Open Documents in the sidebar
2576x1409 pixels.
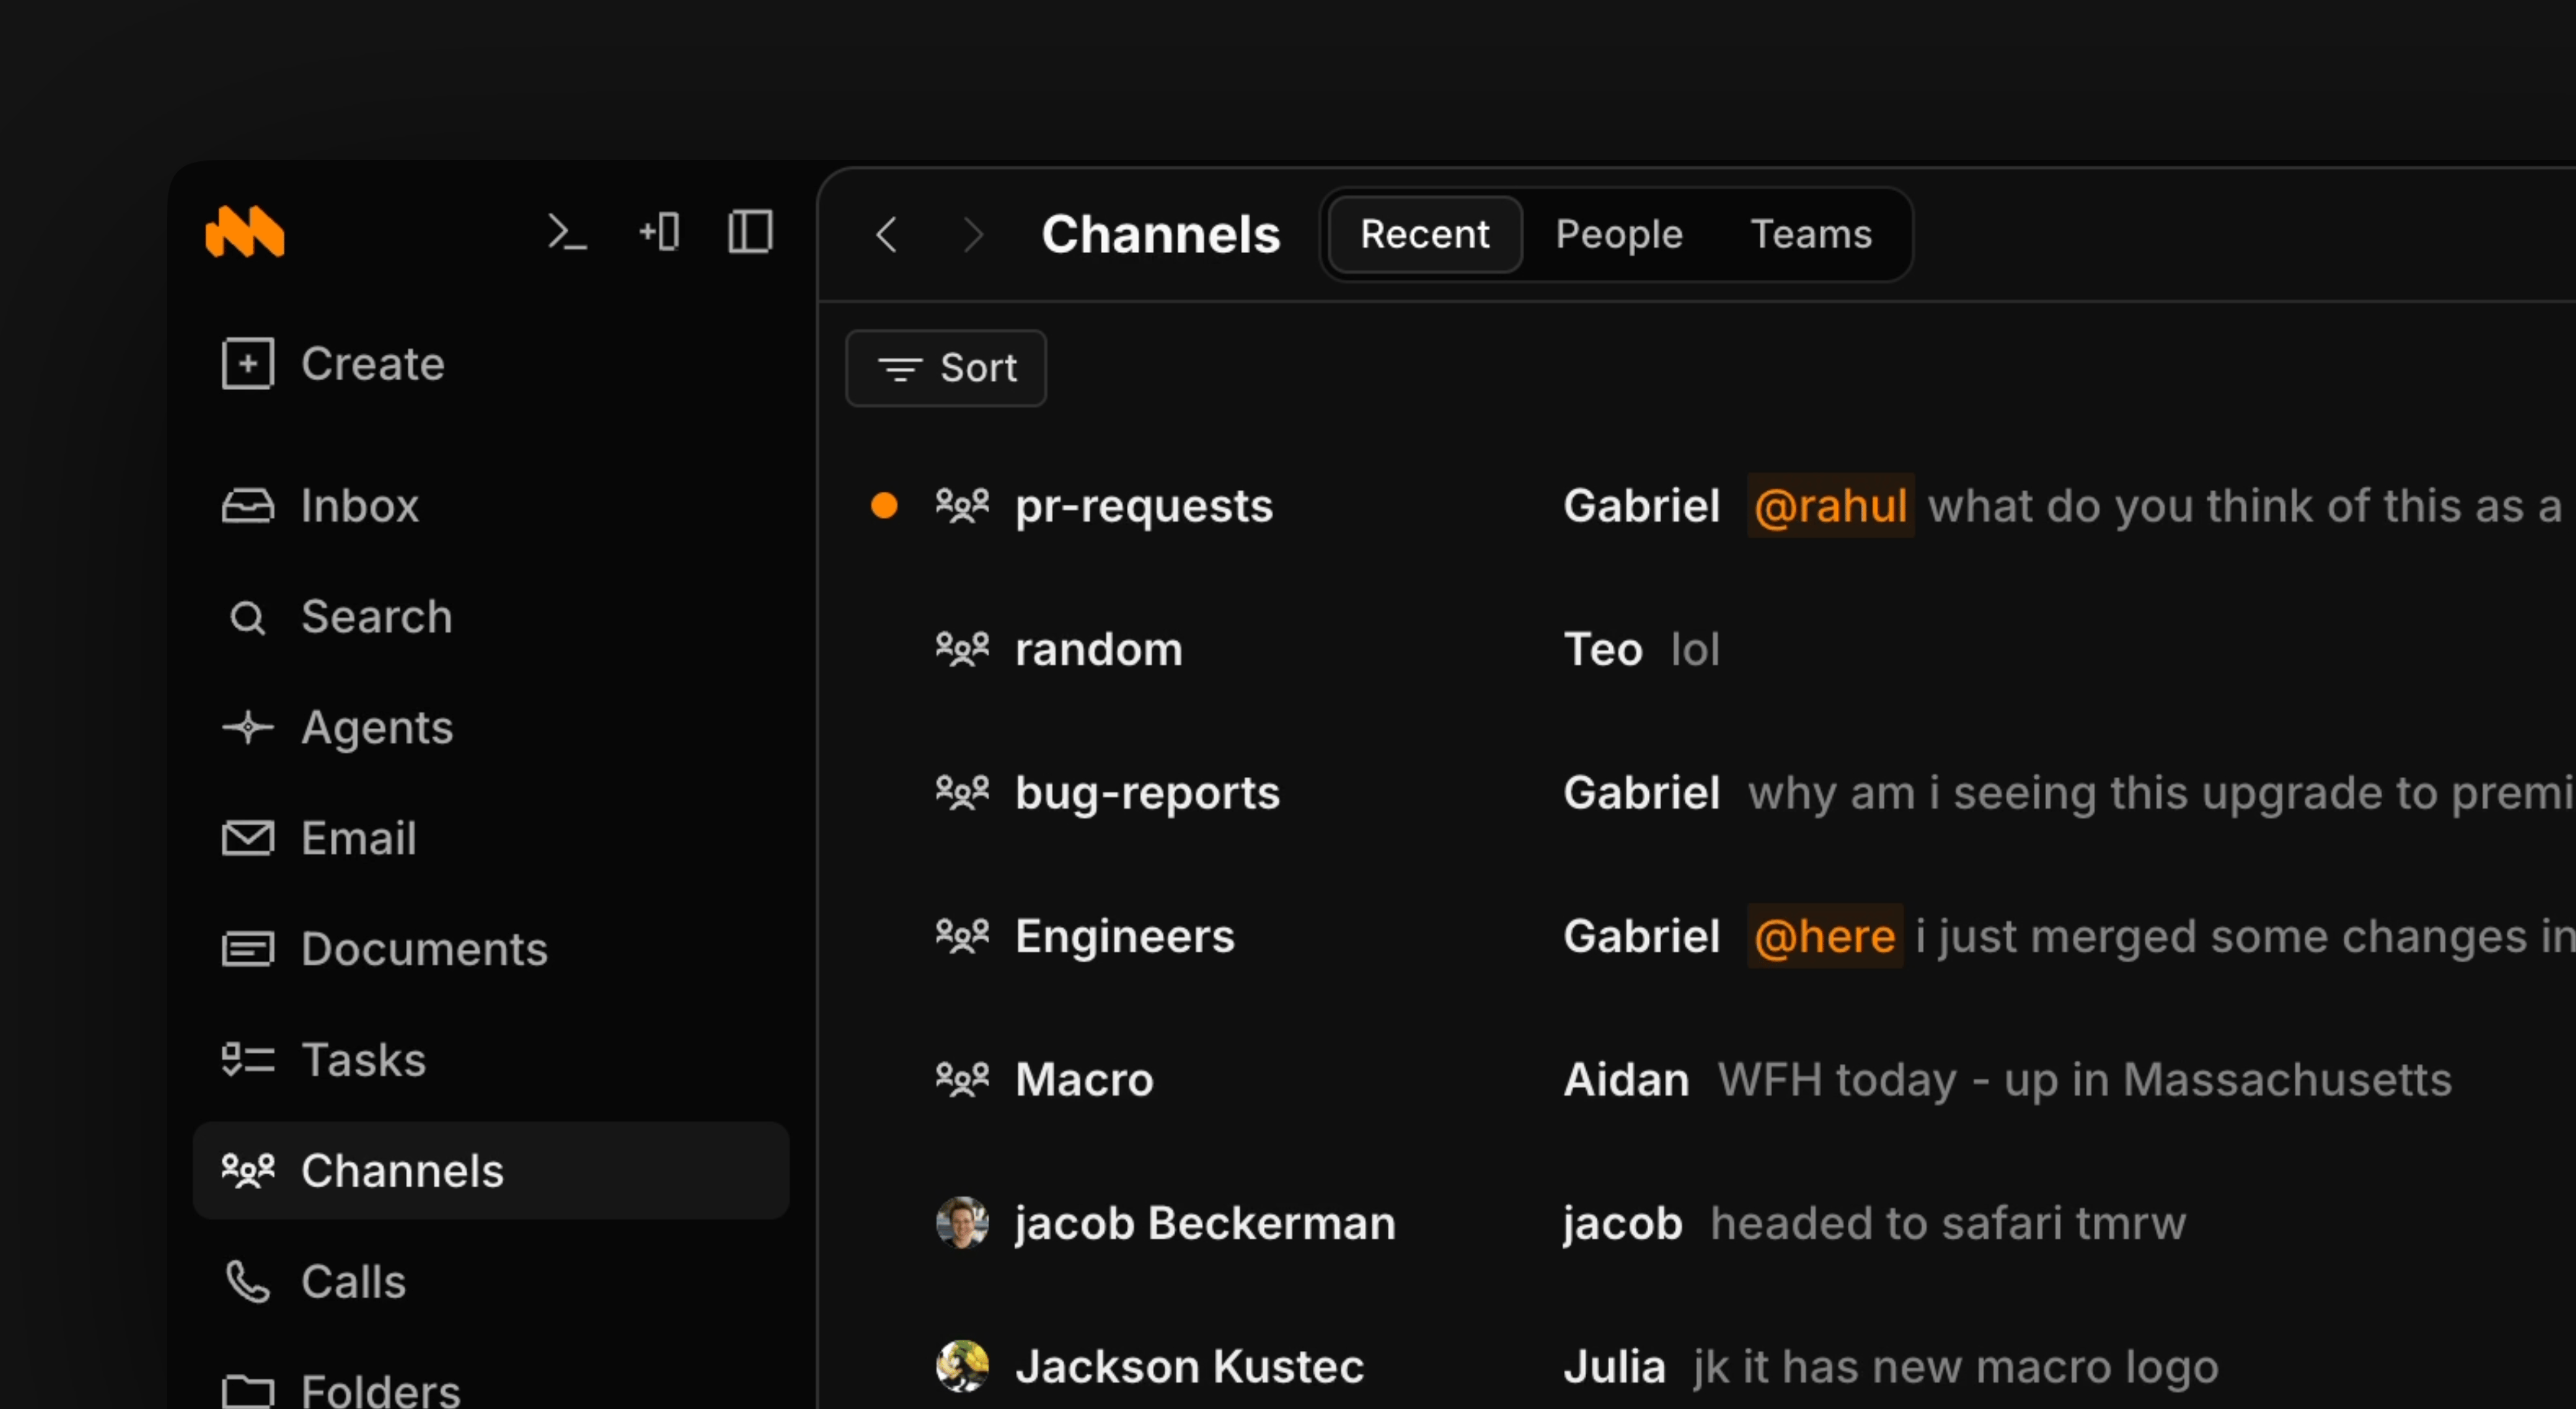(x=491, y=949)
